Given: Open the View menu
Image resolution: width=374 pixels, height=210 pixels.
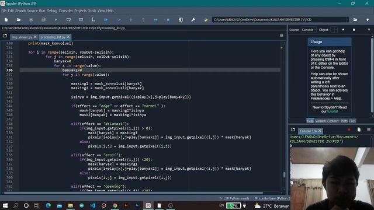Looking at the screenshot, I should tap(101, 10).
